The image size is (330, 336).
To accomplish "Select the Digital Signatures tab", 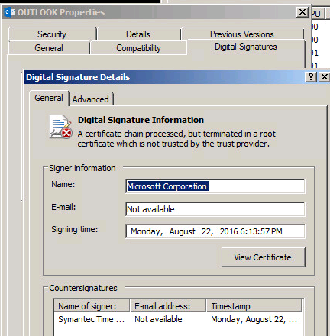I will (x=246, y=47).
